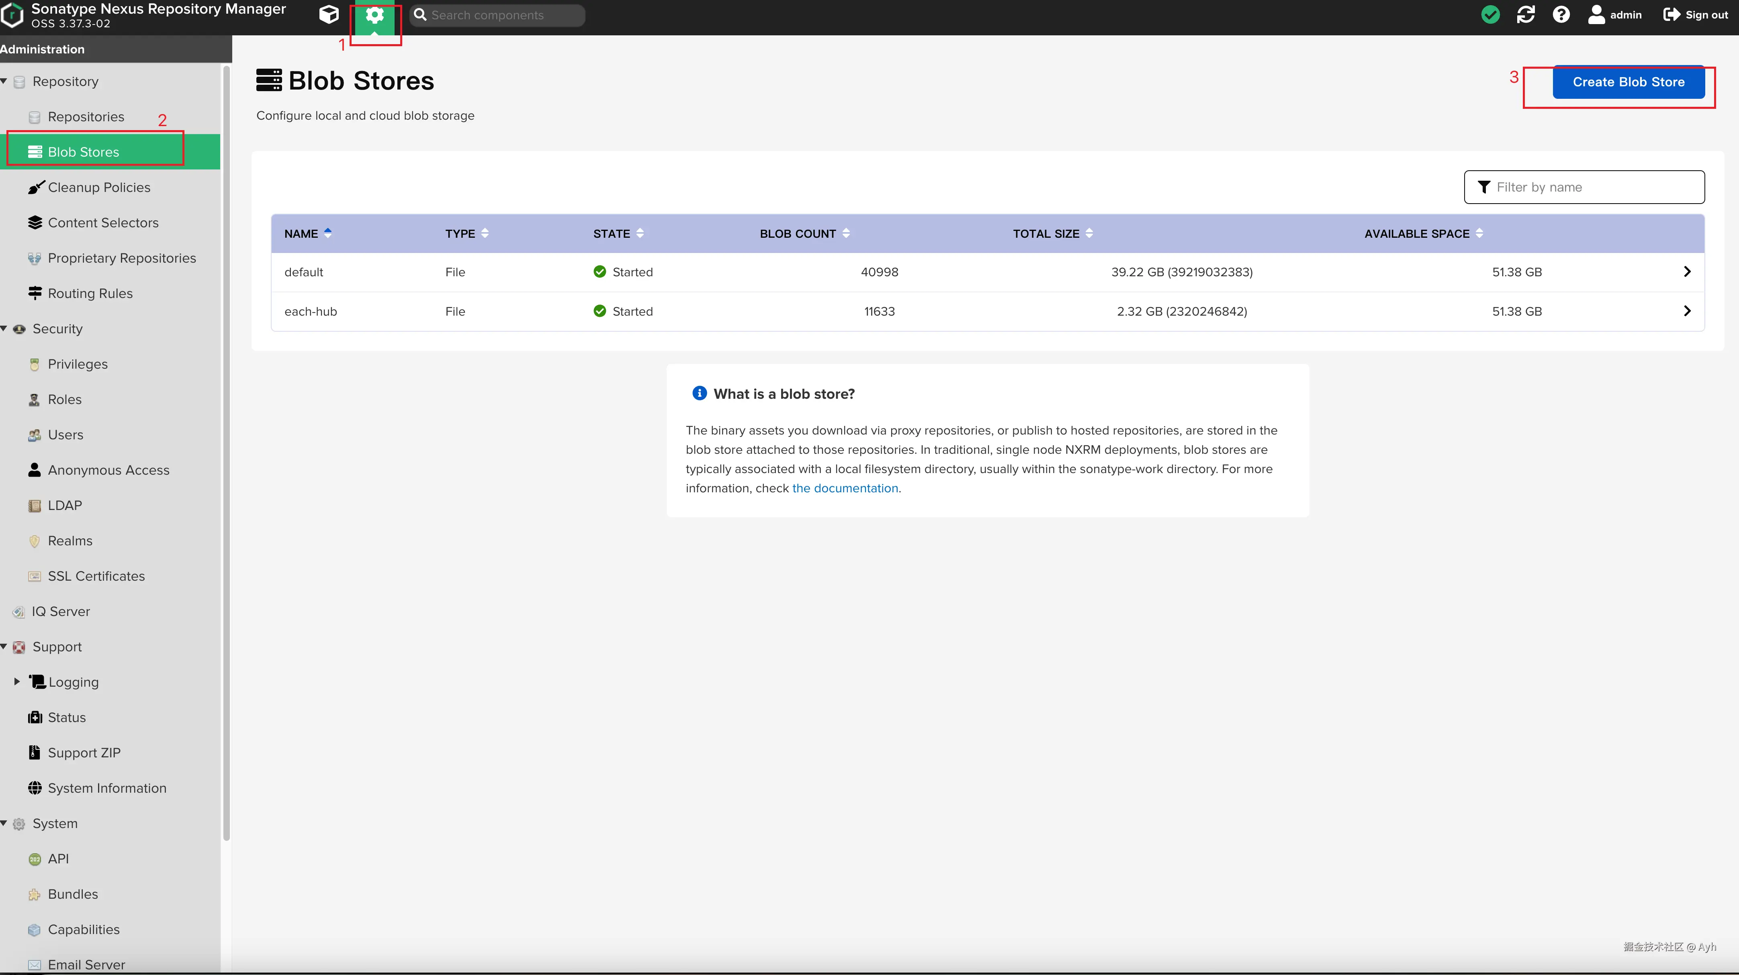Open Cleanup Policies from sidebar
Viewport: 1739px width, 975px height.
tap(98, 188)
